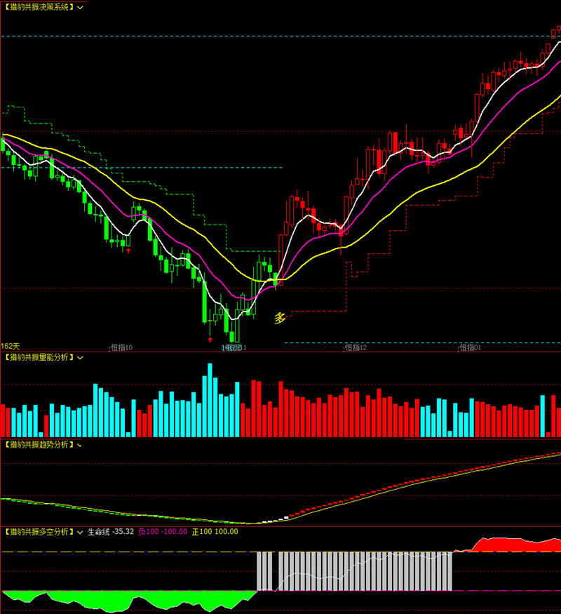Image resolution: width=561 pixels, height=614 pixels.
Task: Click the 负100 -100.00 indicator value
Action: pos(163,532)
